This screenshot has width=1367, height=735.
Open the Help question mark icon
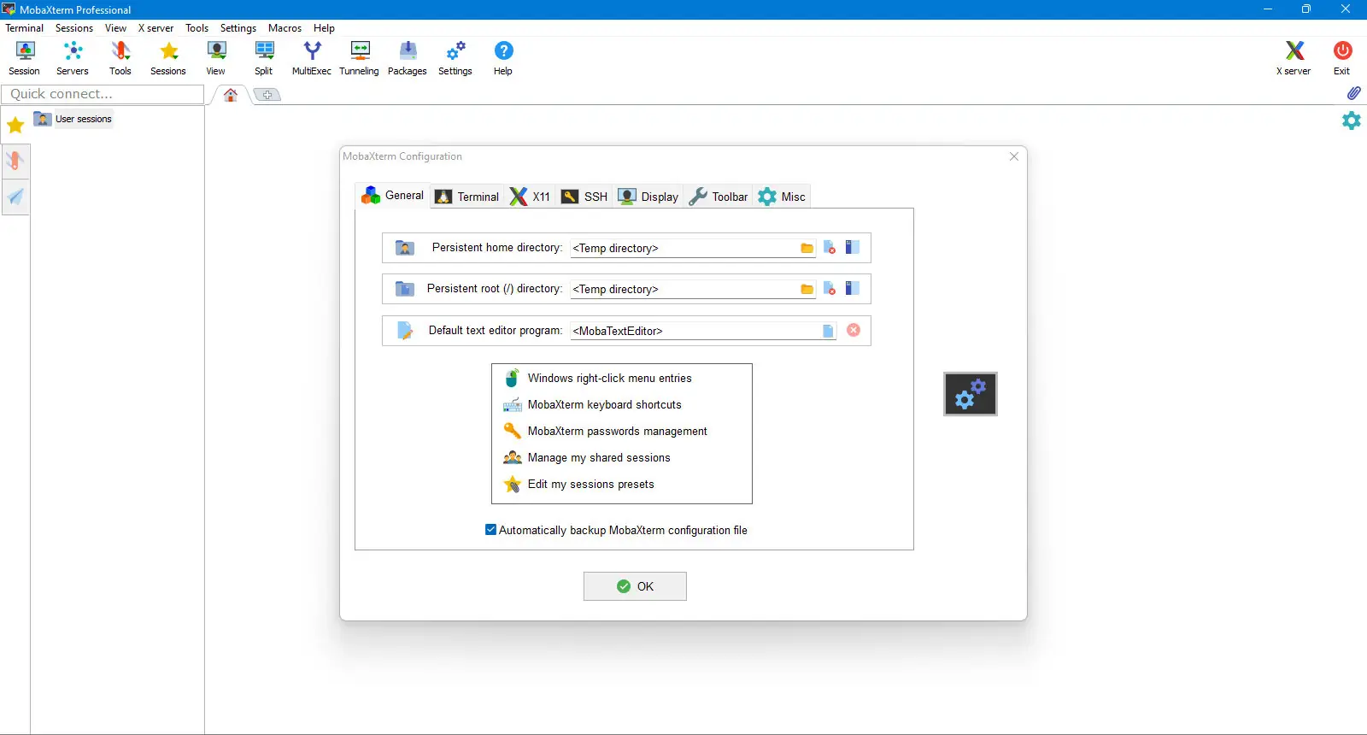pos(503,58)
